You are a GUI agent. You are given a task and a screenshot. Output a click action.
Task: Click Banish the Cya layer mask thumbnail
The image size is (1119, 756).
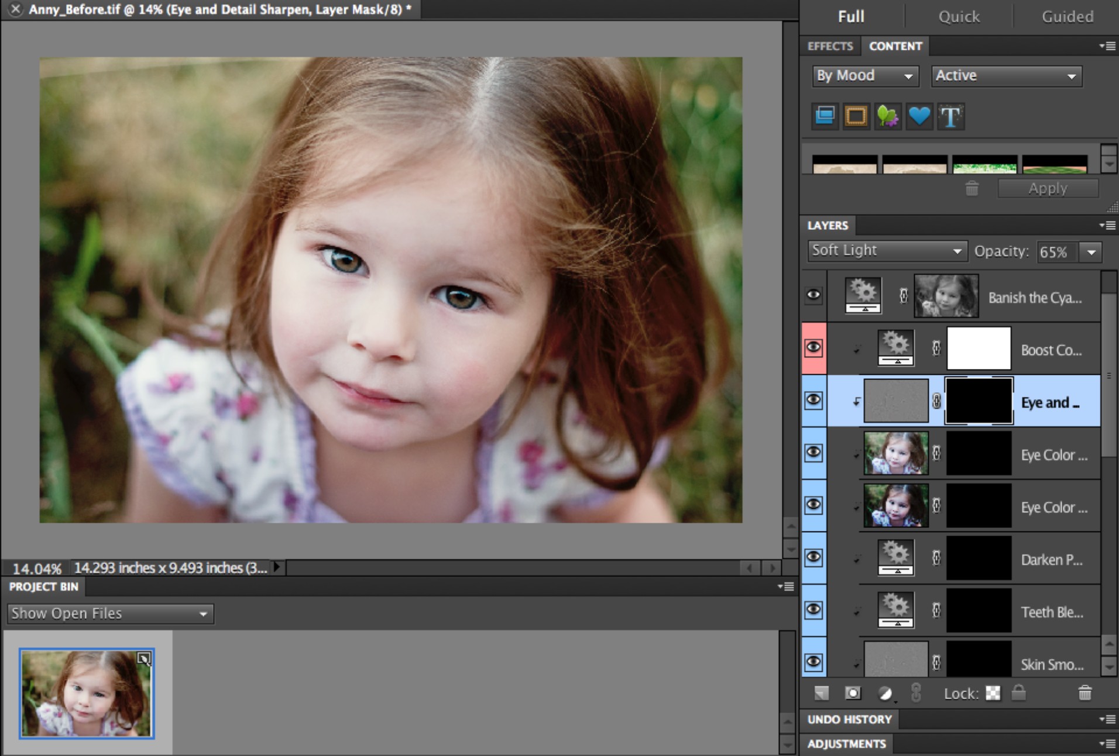[946, 296]
